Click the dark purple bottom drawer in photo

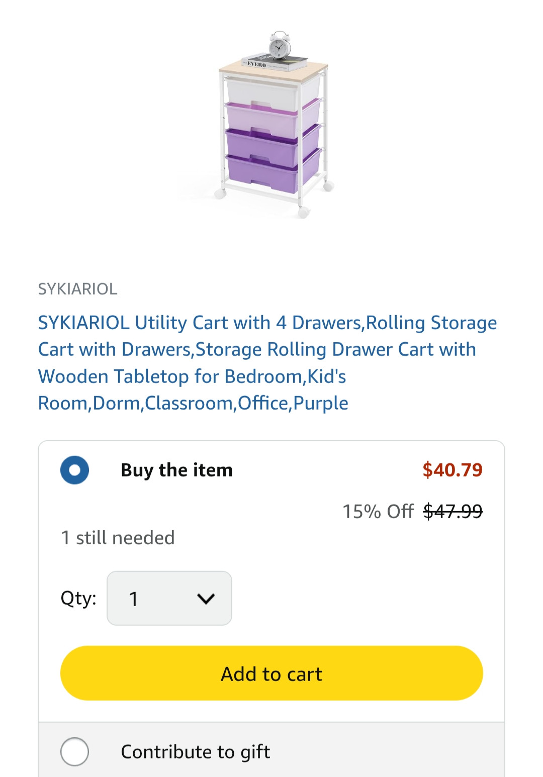point(273,172)
